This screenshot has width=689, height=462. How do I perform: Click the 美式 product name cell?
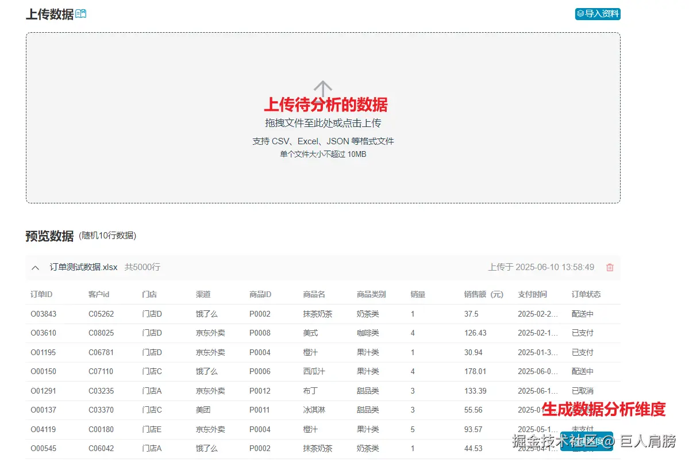[x=310, y=333]
